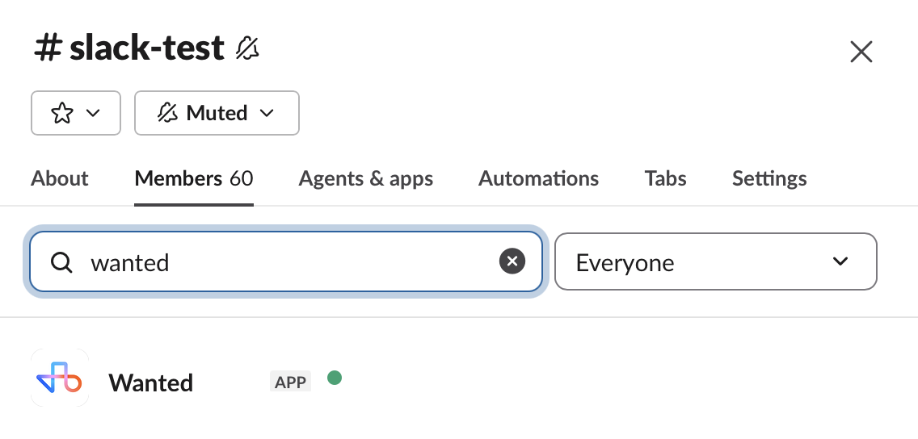The image size is (918, 439).
Task: Open the Settings tab
Action: 769,178
